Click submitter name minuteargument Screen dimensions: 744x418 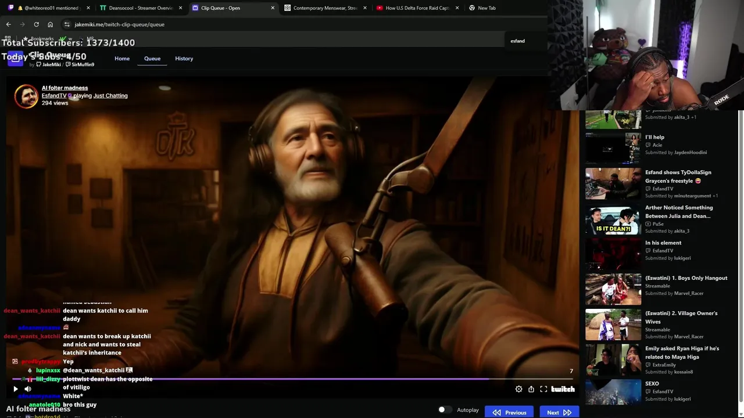pos(692,196)
